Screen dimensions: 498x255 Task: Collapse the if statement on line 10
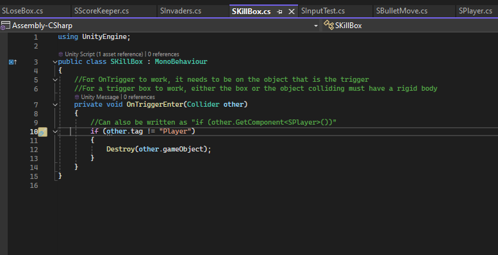tap(56, 132)
